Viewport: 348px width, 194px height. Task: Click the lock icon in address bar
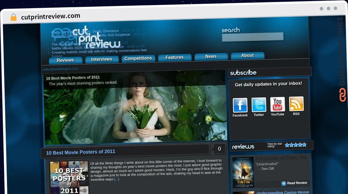(x=13, y=17)
